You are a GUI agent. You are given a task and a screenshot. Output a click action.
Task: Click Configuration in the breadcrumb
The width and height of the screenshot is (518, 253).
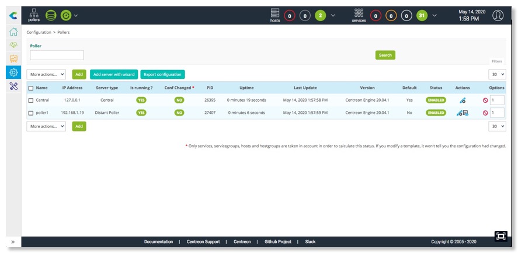(x=39, y=32)
